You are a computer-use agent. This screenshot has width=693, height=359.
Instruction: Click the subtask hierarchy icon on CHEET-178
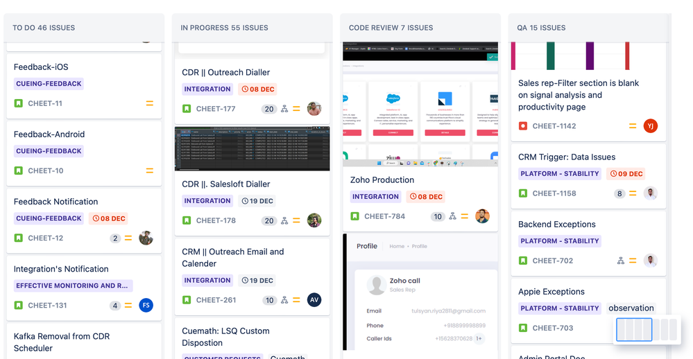(x=284, y=220)
